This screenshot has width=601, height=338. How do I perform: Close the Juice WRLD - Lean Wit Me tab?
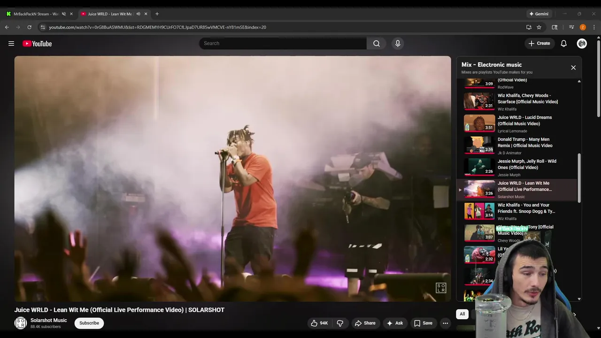(x=146, y=14)
